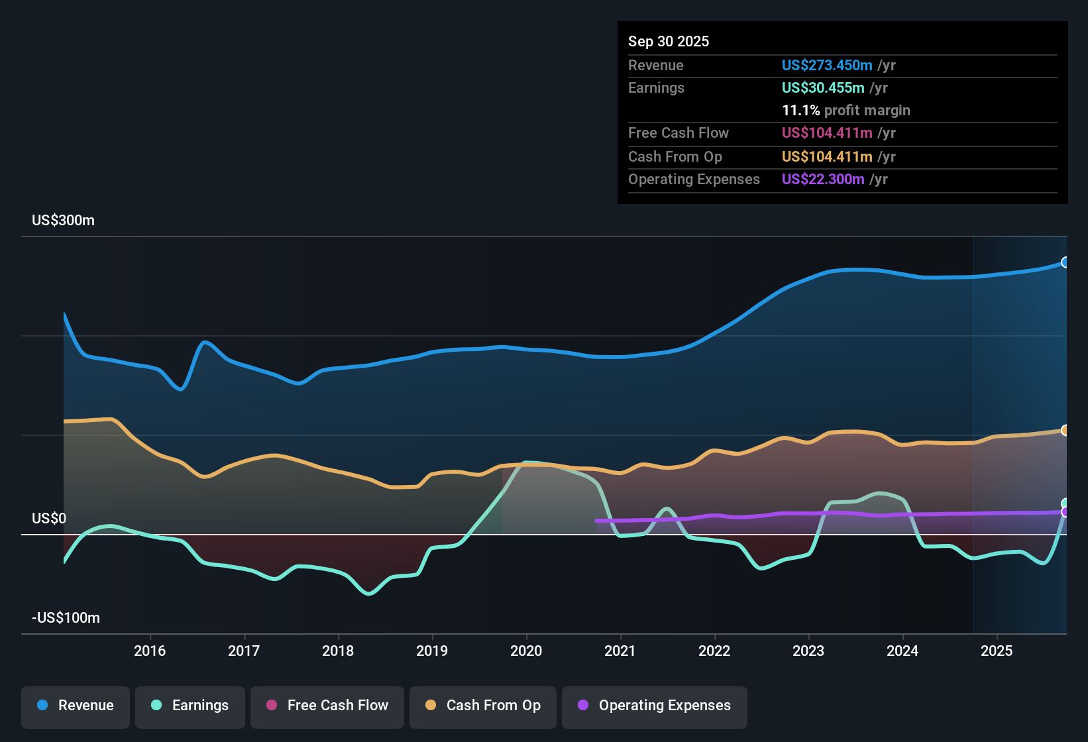Toggle the Free Cash Flow series visibility
1088x742 pixels.
pos(327,706)
